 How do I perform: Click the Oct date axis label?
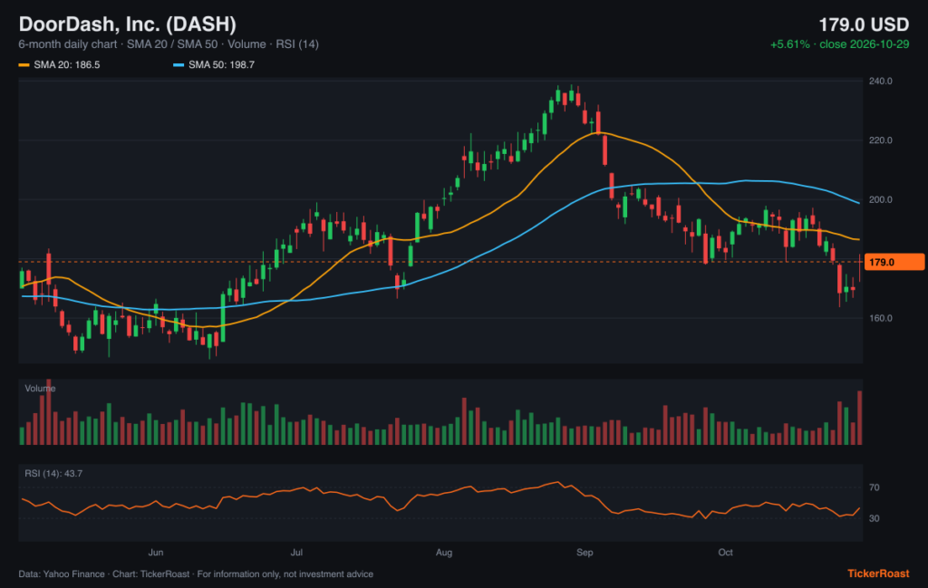coord(726,553)
